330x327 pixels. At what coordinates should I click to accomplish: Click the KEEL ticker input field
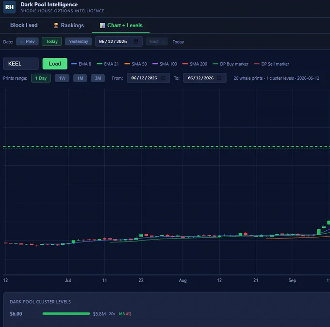(x=21, y=64)
